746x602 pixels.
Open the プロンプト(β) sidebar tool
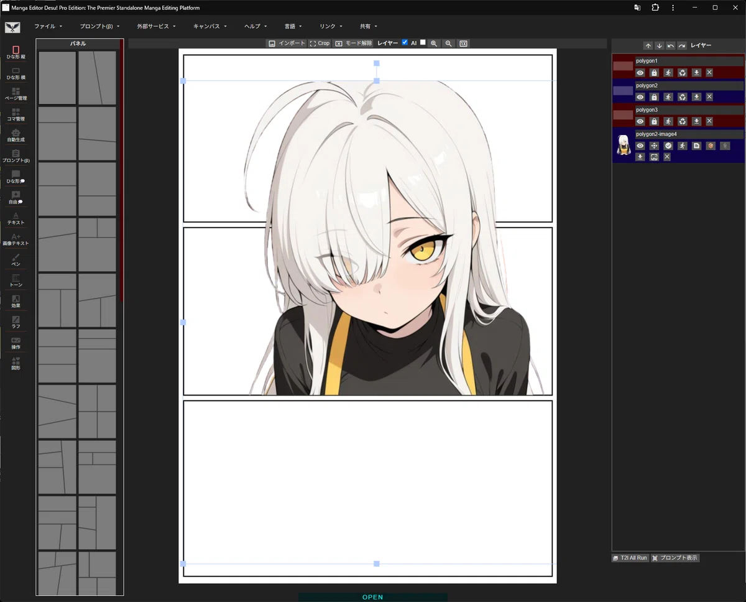point(16,156)
